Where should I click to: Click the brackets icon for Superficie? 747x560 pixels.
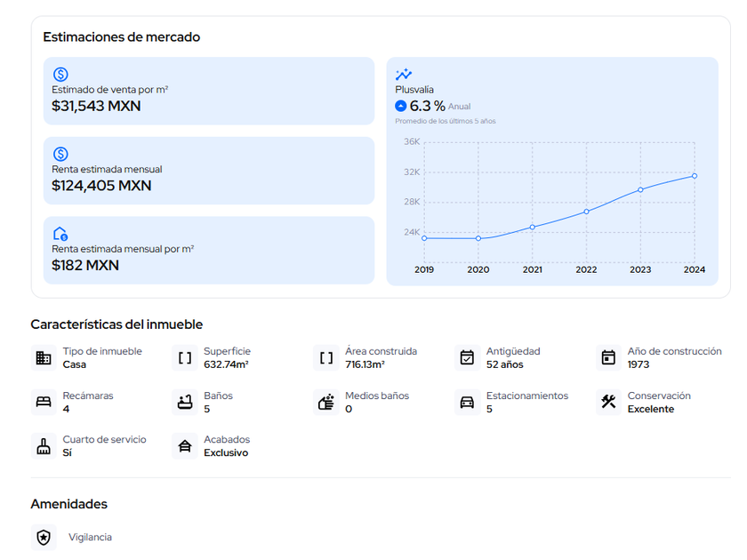[185, 357]
